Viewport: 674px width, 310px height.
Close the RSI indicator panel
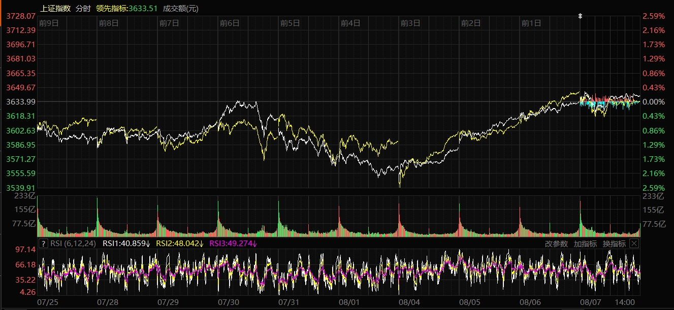point(633,244)
